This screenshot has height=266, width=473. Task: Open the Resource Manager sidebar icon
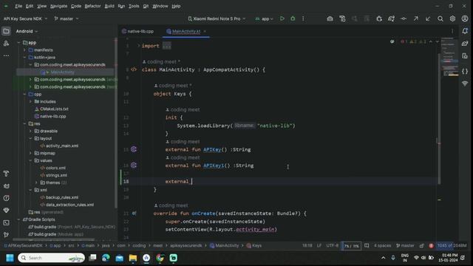[6, 44]
